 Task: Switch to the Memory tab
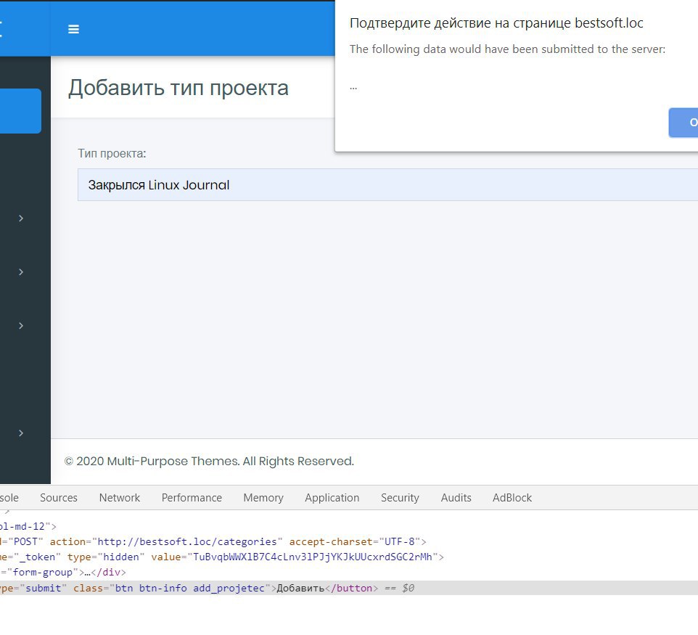pyautogui.click(x=263, y=498)
